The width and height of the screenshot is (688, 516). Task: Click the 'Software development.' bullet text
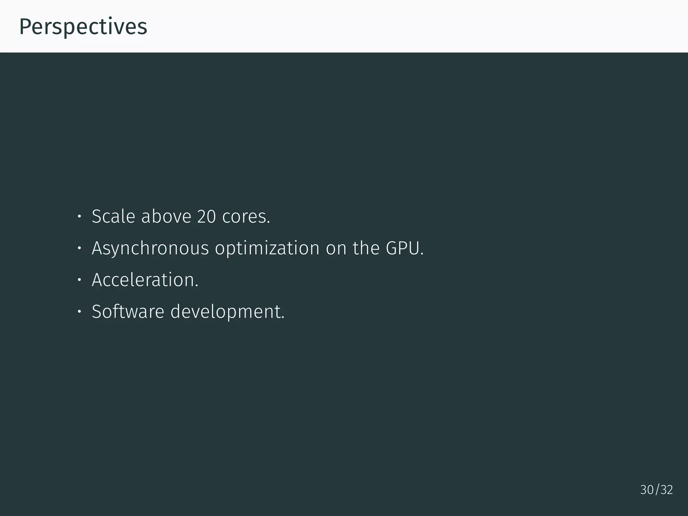(x=188, y=312)
